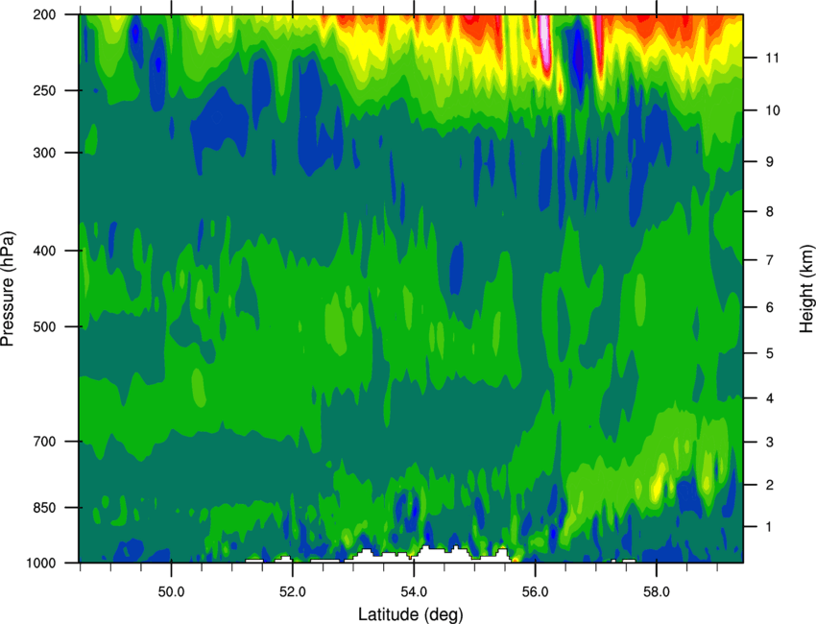Click the 200 hPa pressure tick label
The image size is (816, 624).
44,14
